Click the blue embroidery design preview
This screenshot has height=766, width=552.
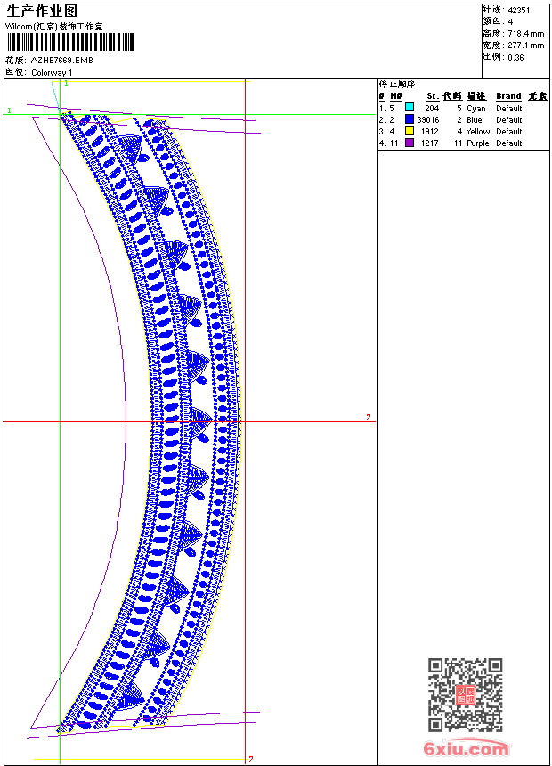(x=149, y=422)
